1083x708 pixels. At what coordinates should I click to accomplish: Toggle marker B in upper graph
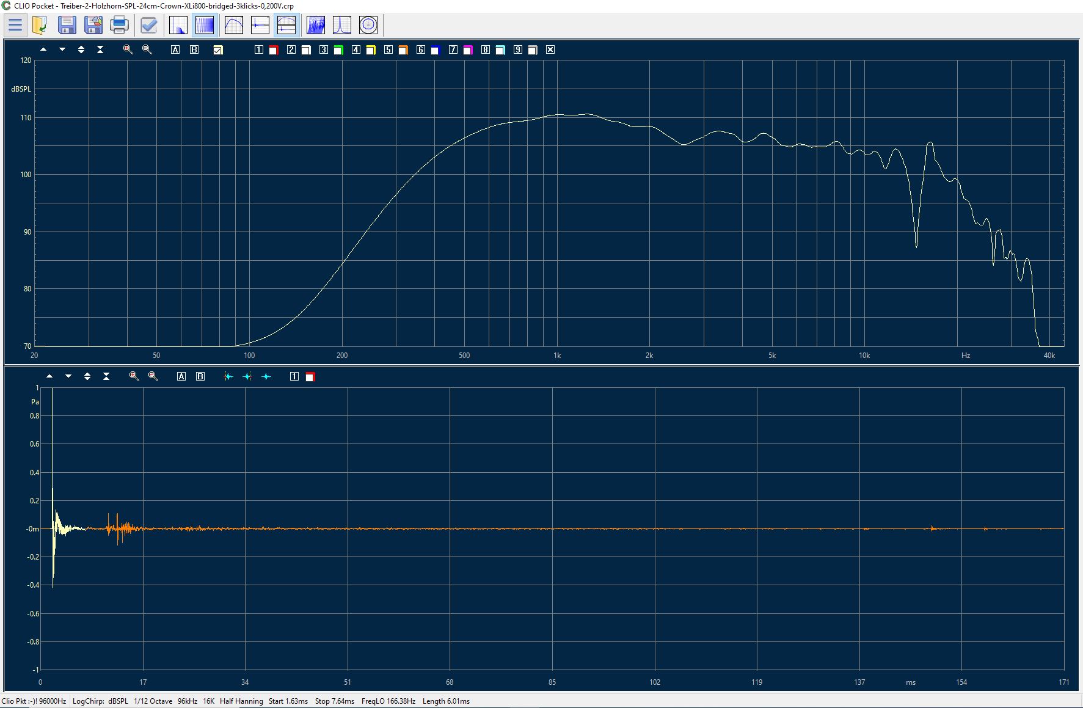194,49
